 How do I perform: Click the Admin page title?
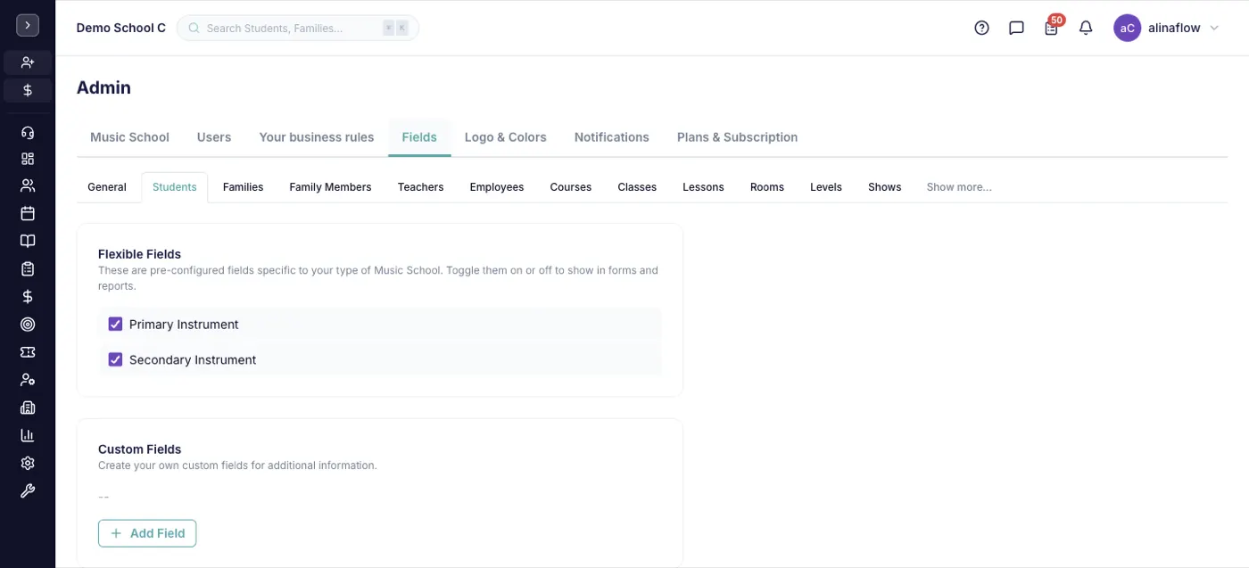pos(103,87)
